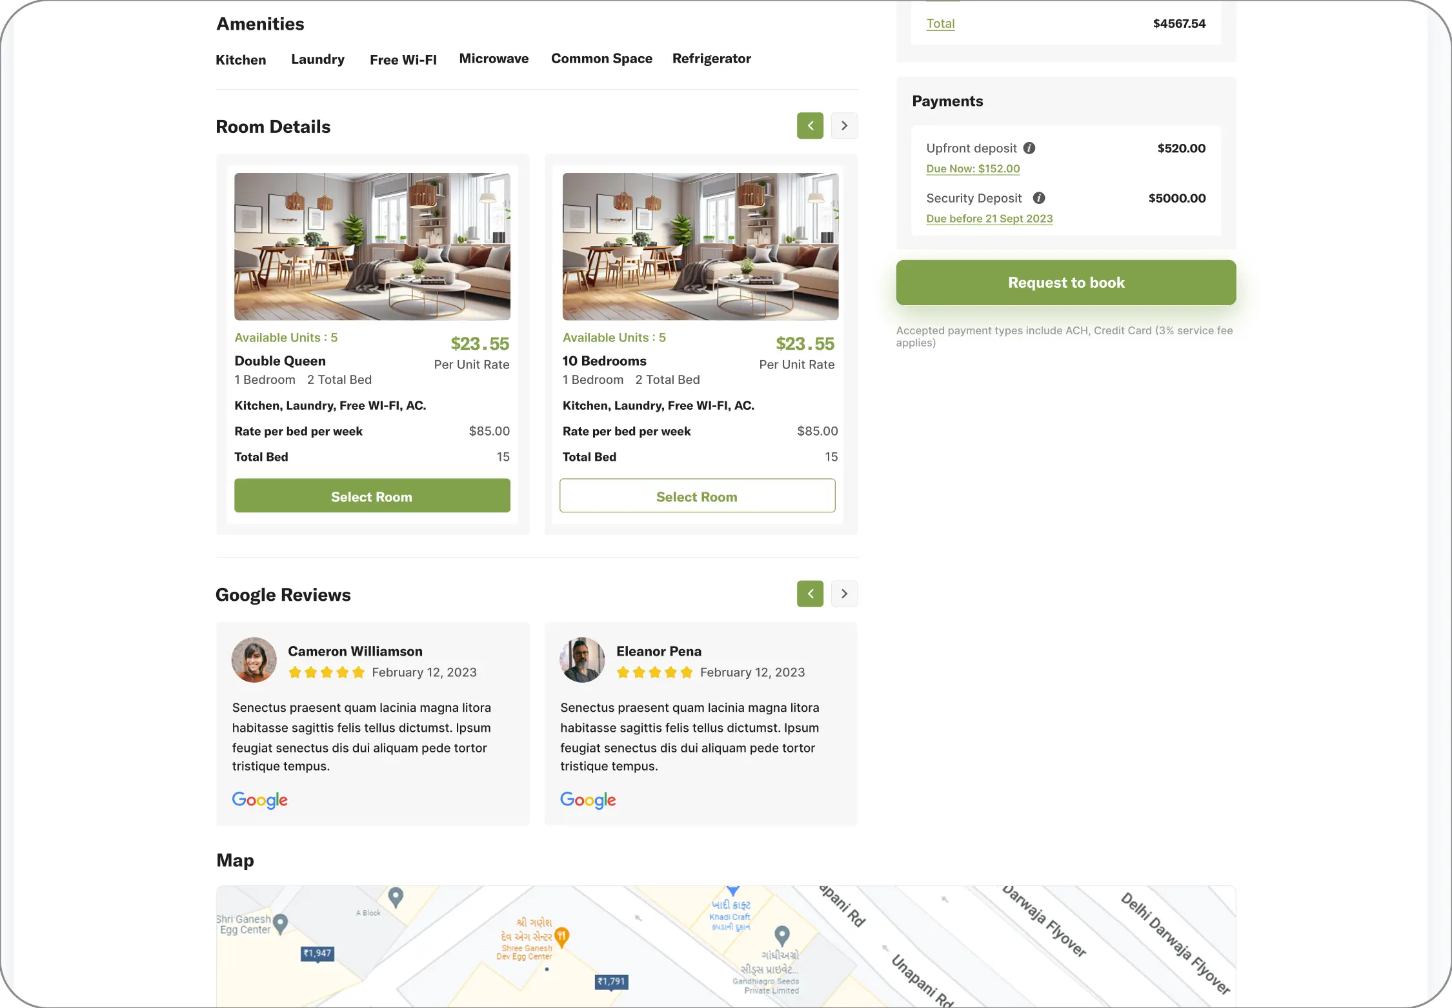Click previous arrow in Room Details

tap(810, 126)
